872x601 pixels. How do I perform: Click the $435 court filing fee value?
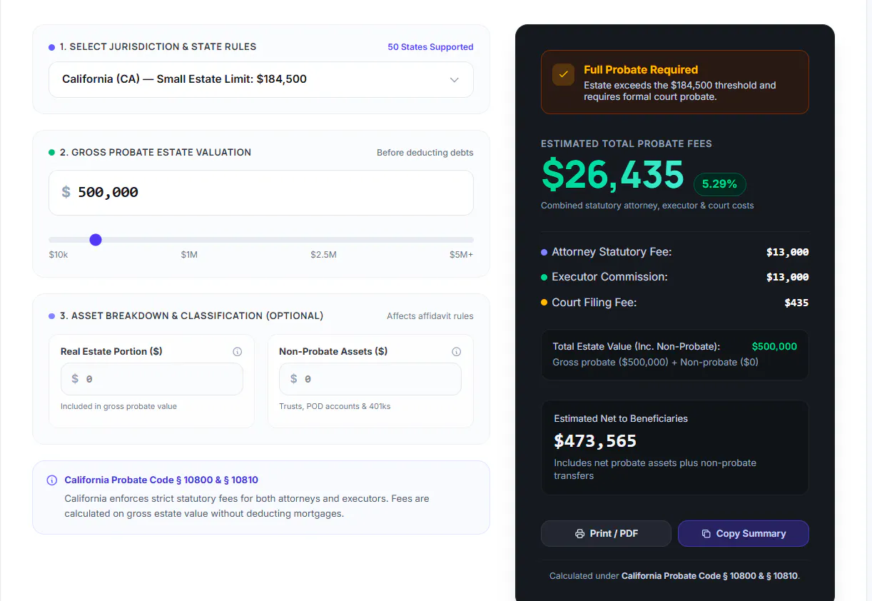(x=796, y=303)
